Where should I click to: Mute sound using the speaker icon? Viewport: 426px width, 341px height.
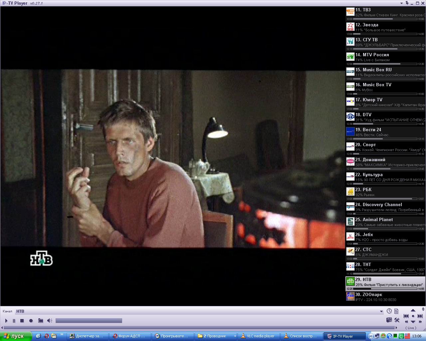tap(50, 321)
